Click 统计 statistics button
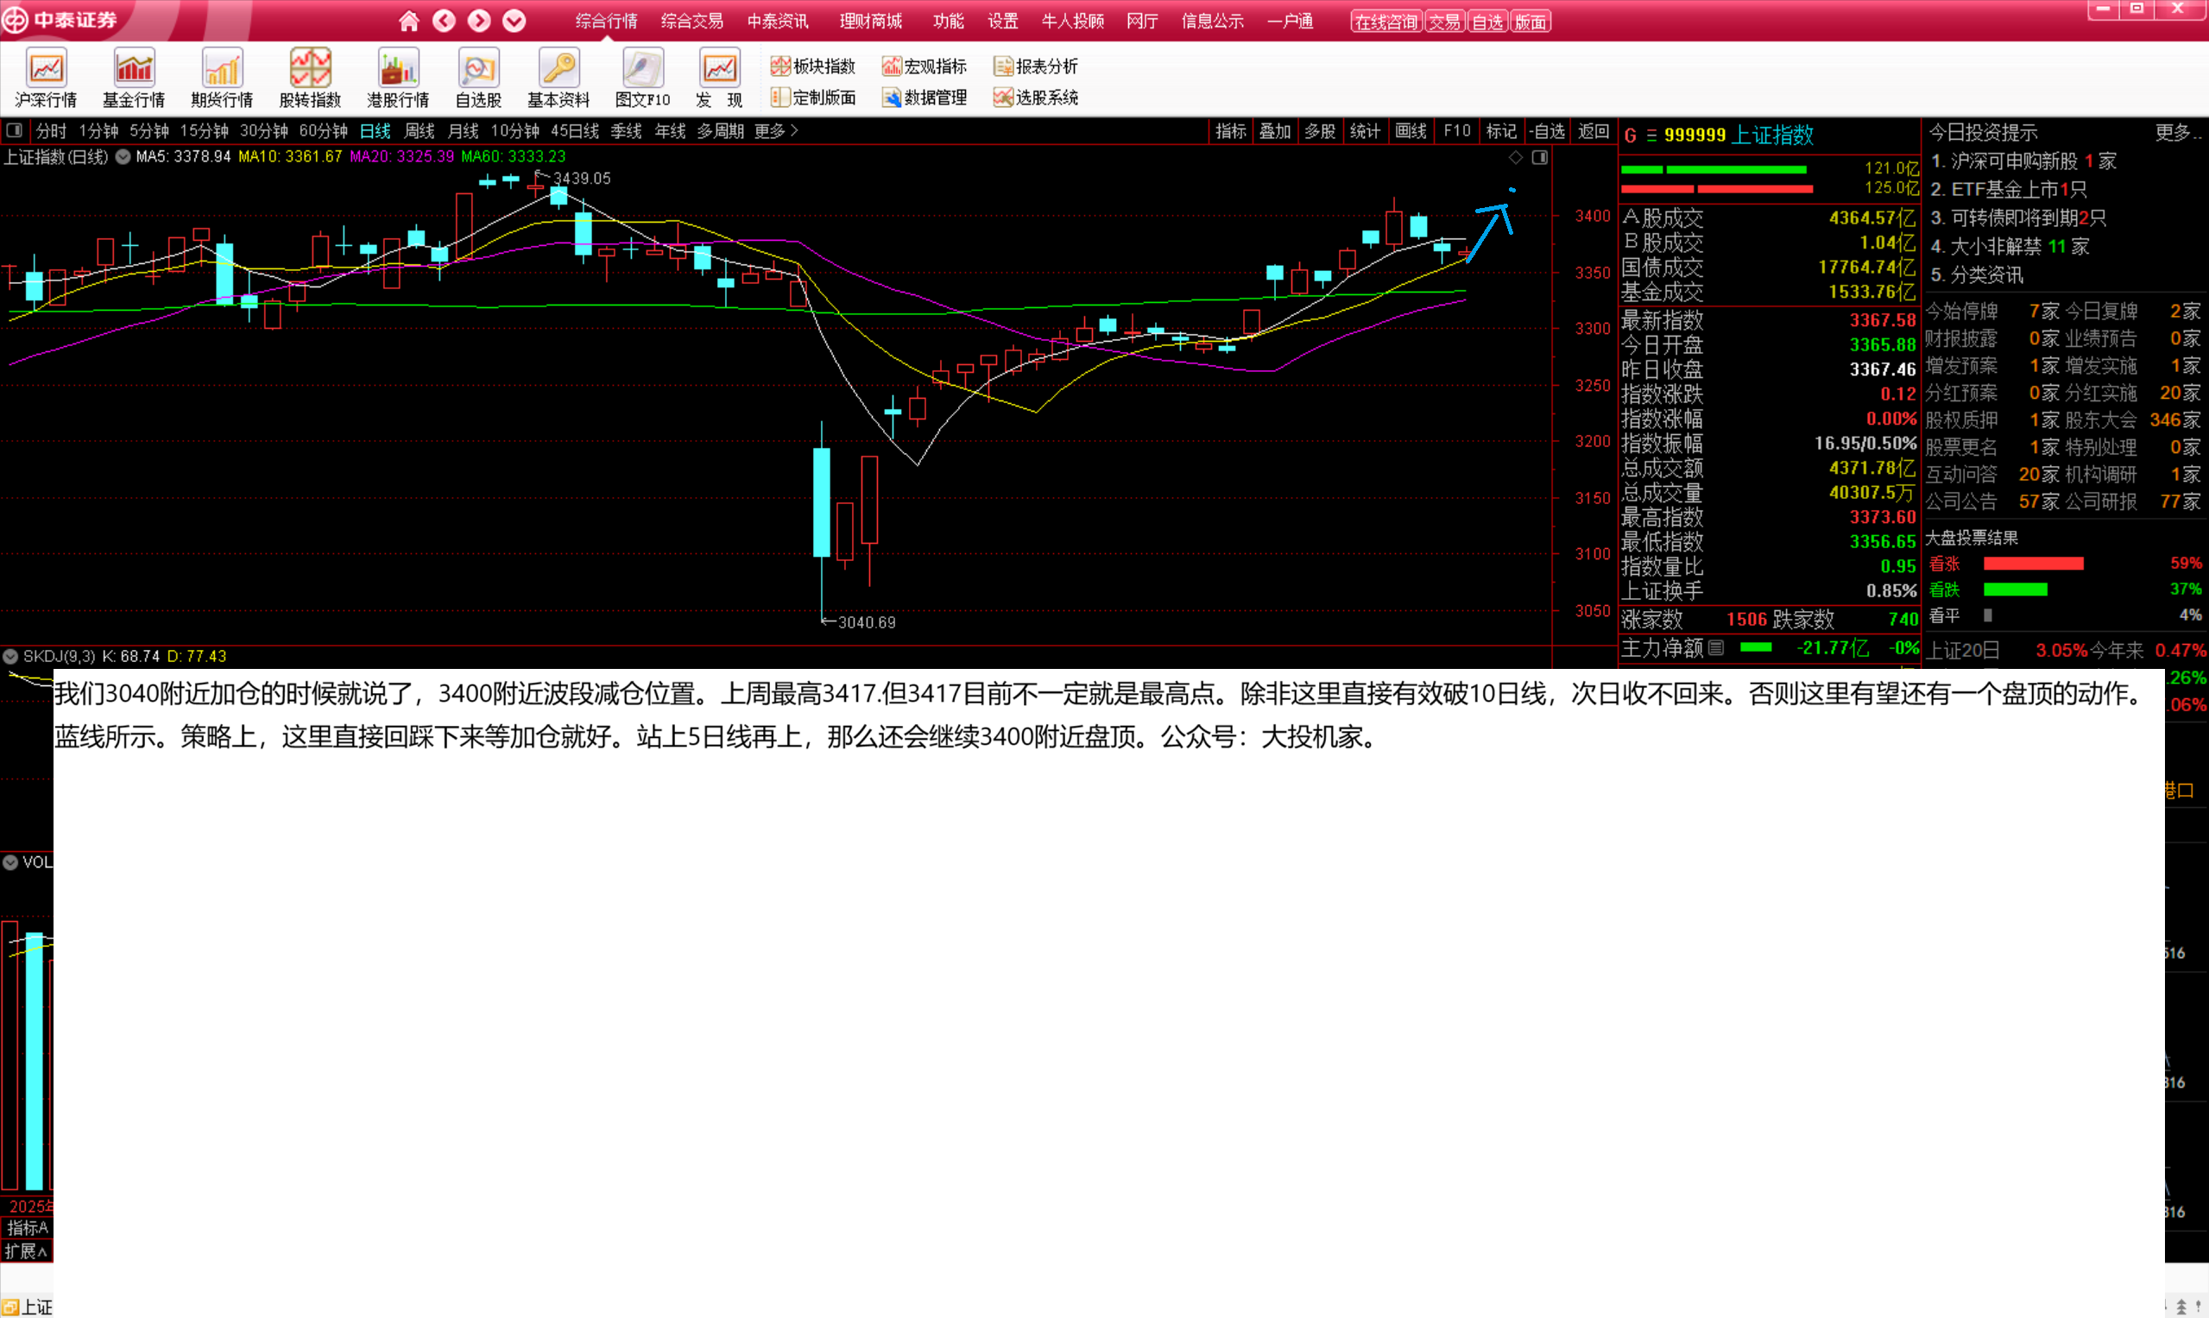 [1365, 130]
